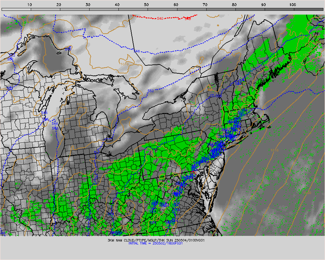325x260 pixels.
Task: Click the 1016 isobar label west of Lake Superior
Action: [34, 30]
